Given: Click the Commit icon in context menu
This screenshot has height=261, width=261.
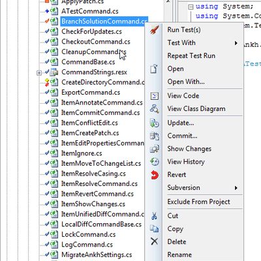Looking at the screenshot, I should click(x=155, y=136).
